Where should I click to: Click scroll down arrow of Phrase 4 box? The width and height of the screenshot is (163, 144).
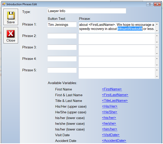157,65
